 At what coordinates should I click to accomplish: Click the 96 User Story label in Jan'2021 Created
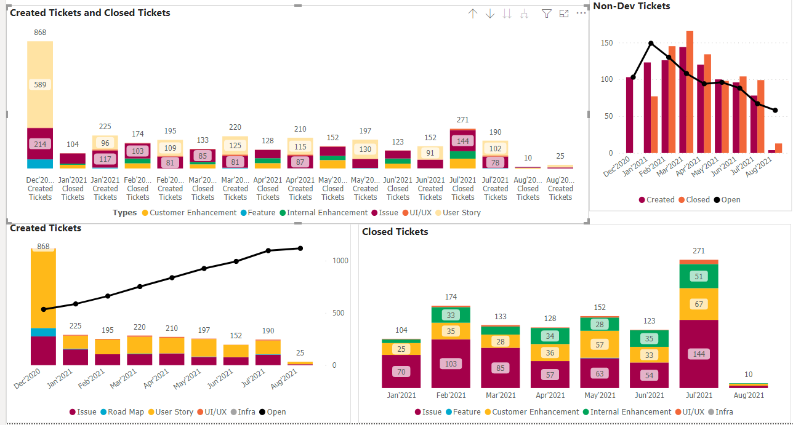(x=105, y=143)
